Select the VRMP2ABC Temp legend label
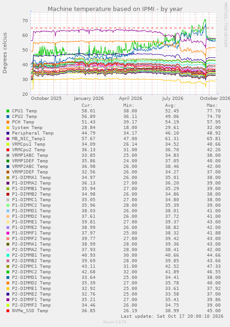 click(x=30, y=167)
